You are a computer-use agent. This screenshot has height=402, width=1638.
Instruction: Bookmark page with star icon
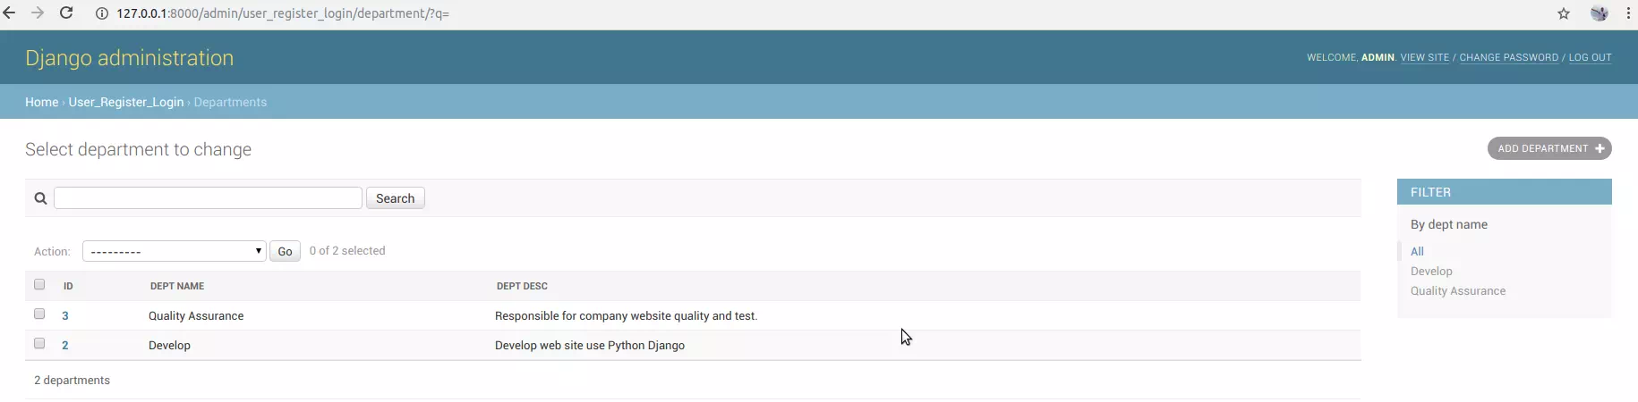1564,13
